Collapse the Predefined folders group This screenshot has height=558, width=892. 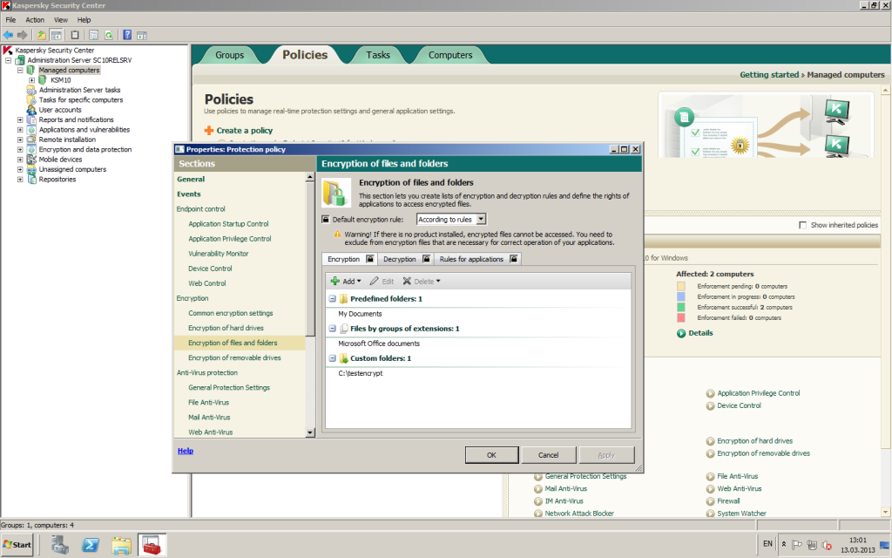tap(332, 298)
